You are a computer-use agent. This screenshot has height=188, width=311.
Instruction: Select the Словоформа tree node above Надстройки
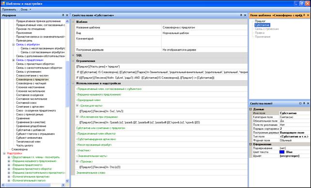(19, 150)
